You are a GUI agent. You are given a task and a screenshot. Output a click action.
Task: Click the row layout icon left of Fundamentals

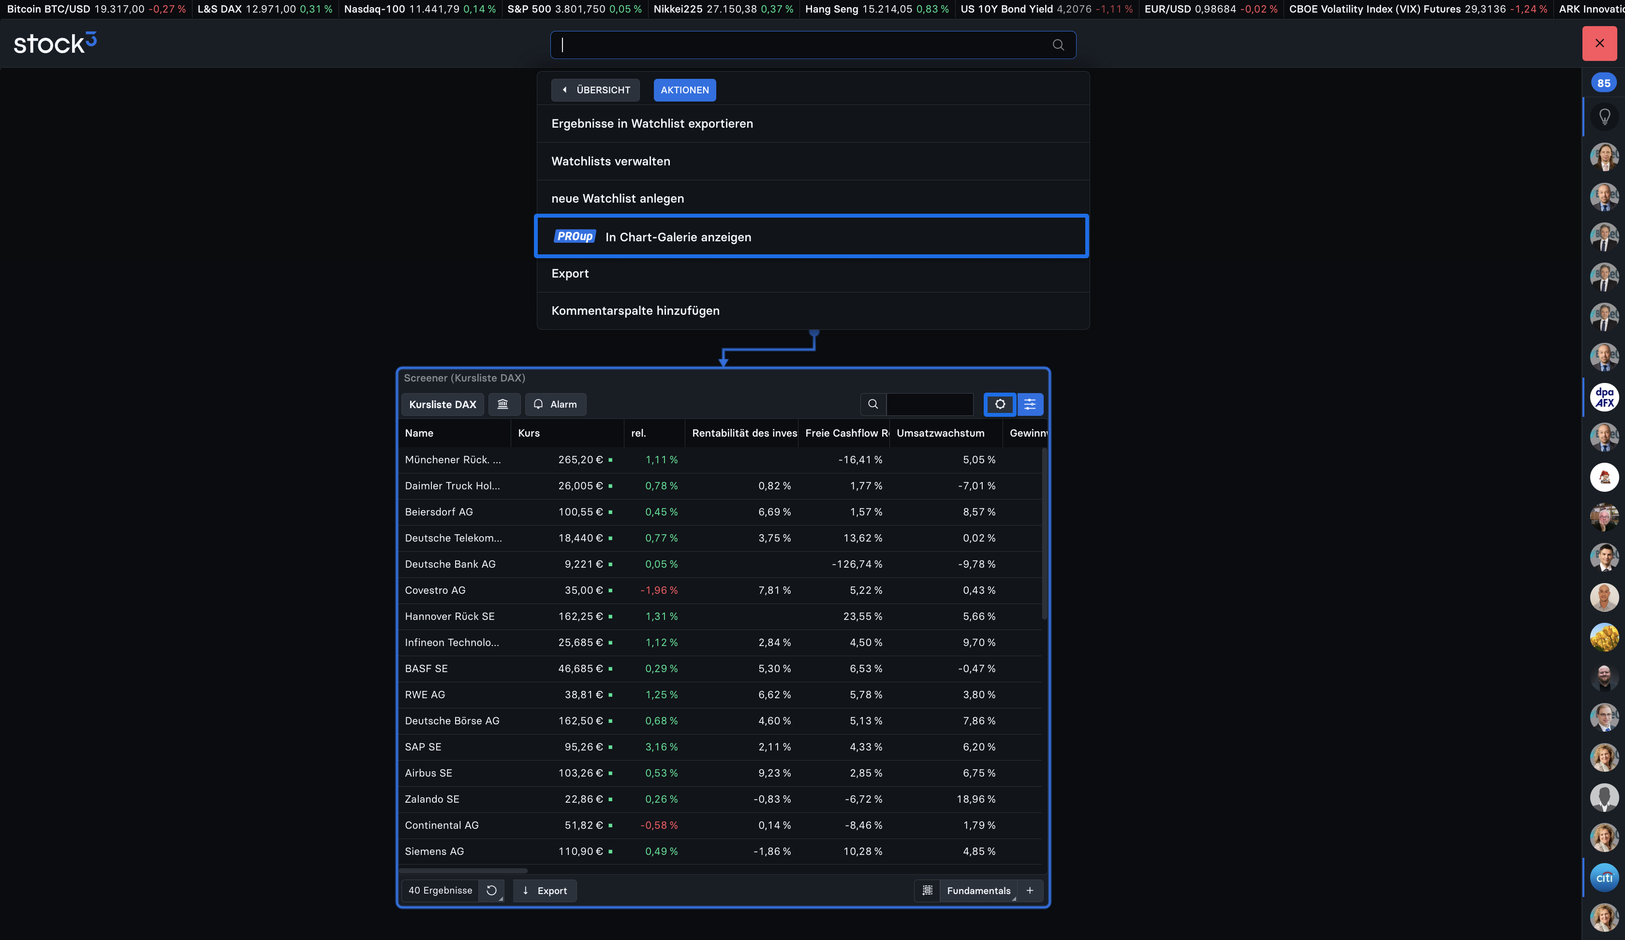pos(927,890)
